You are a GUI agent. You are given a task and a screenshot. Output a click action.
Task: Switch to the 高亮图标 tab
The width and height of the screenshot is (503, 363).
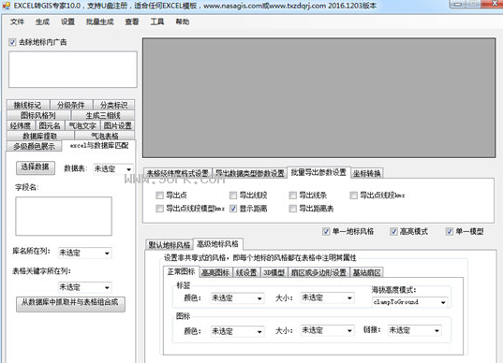[x=215, y=272]
